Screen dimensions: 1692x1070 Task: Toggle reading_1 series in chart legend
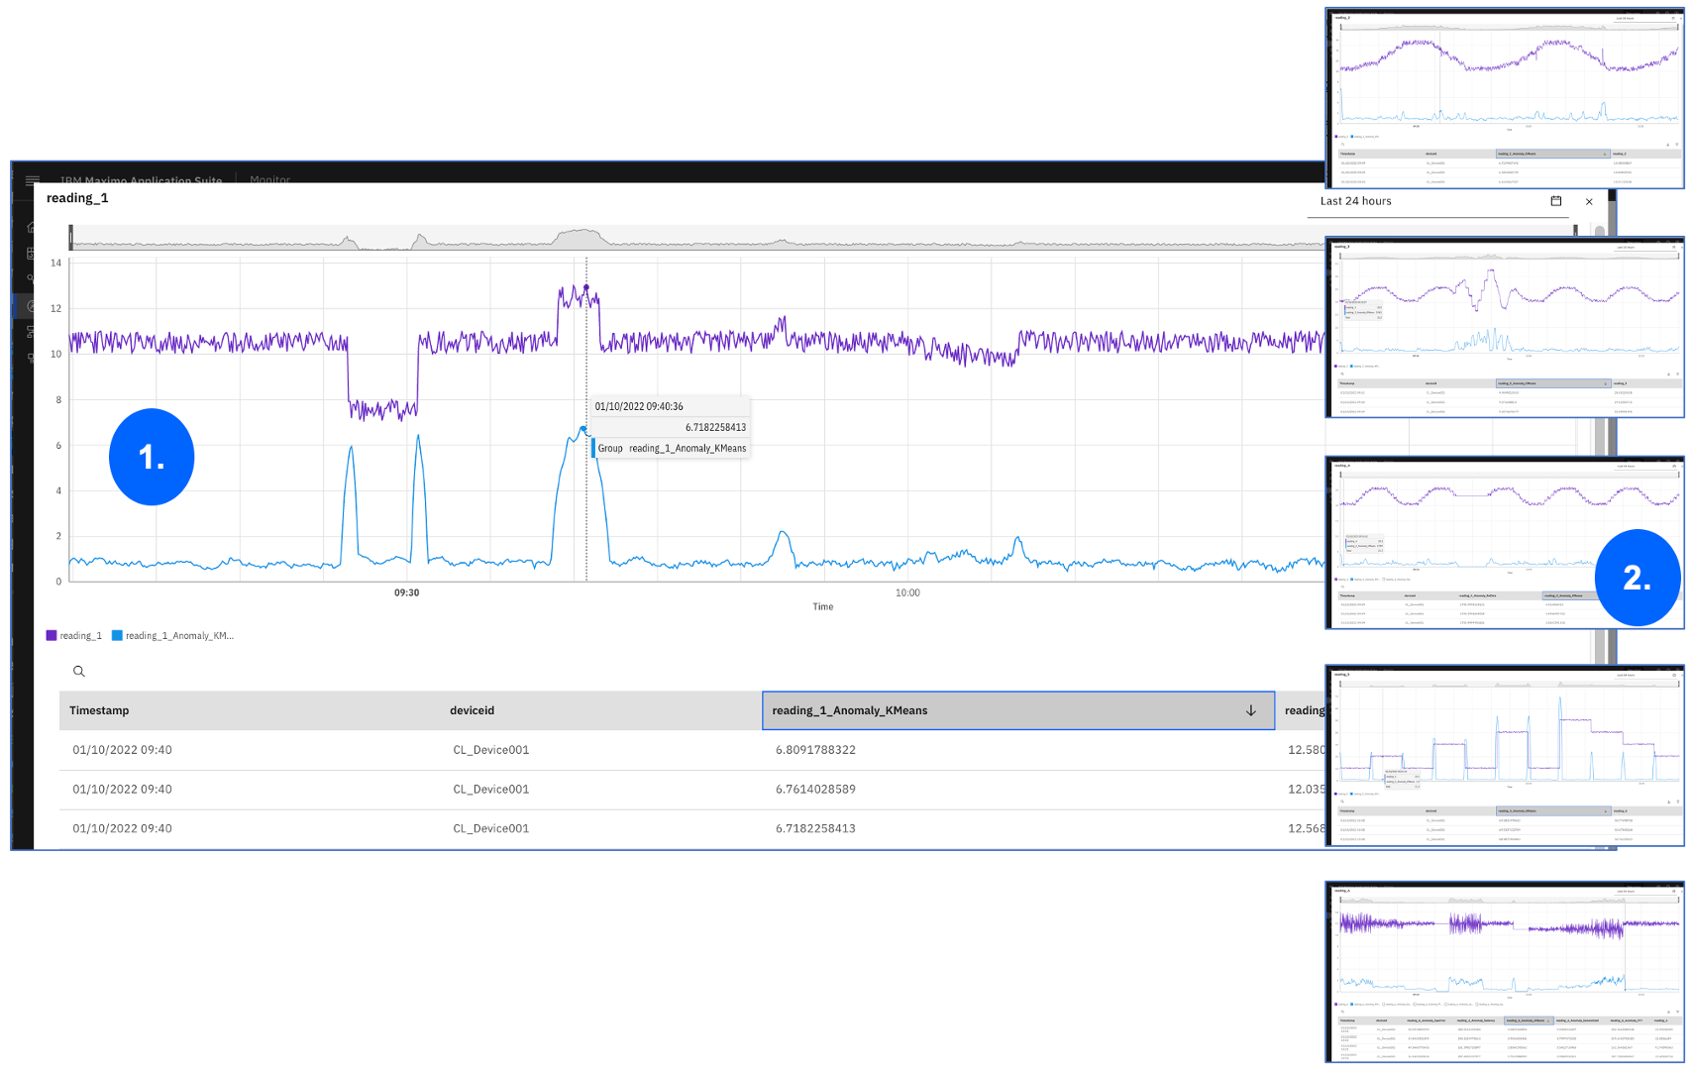[x=74, y=636]
